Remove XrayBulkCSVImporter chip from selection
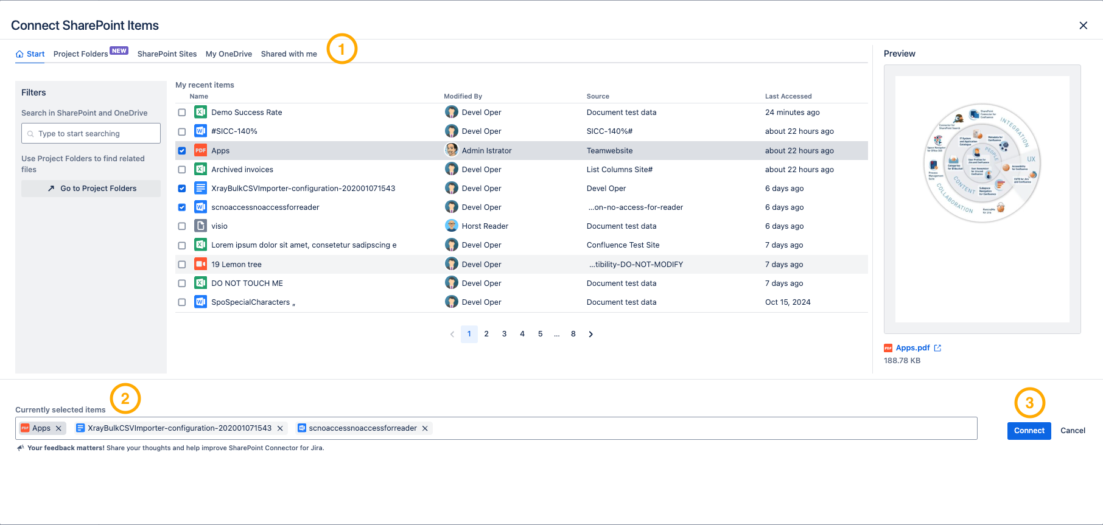Viewport: 1103px width, 525px height. point(280,428)
